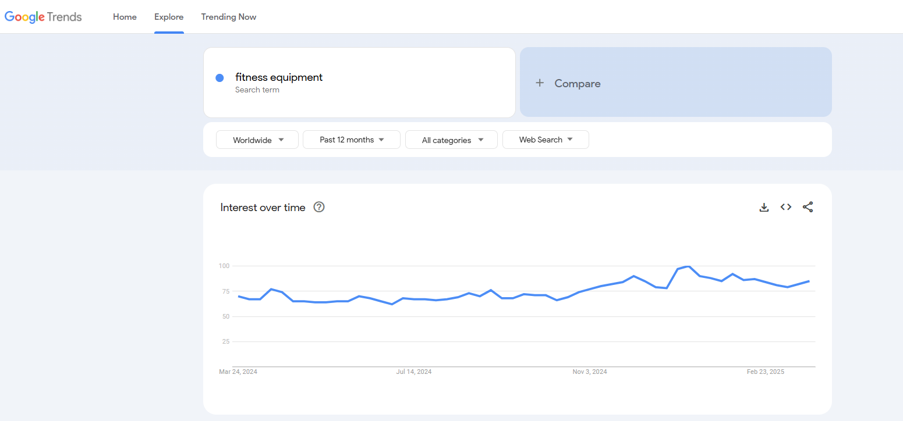Open the Home tab
This screenshot has width=903, height=421.
click(125, 17)
